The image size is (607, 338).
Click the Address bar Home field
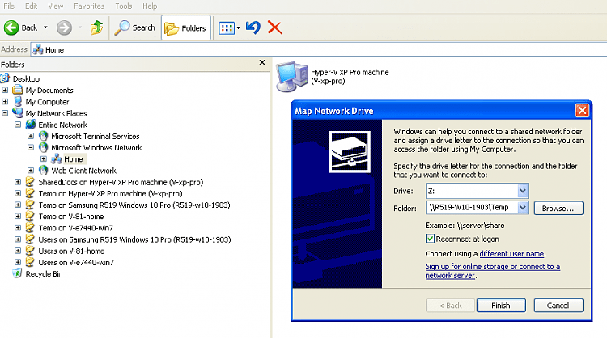pos(317,49)
